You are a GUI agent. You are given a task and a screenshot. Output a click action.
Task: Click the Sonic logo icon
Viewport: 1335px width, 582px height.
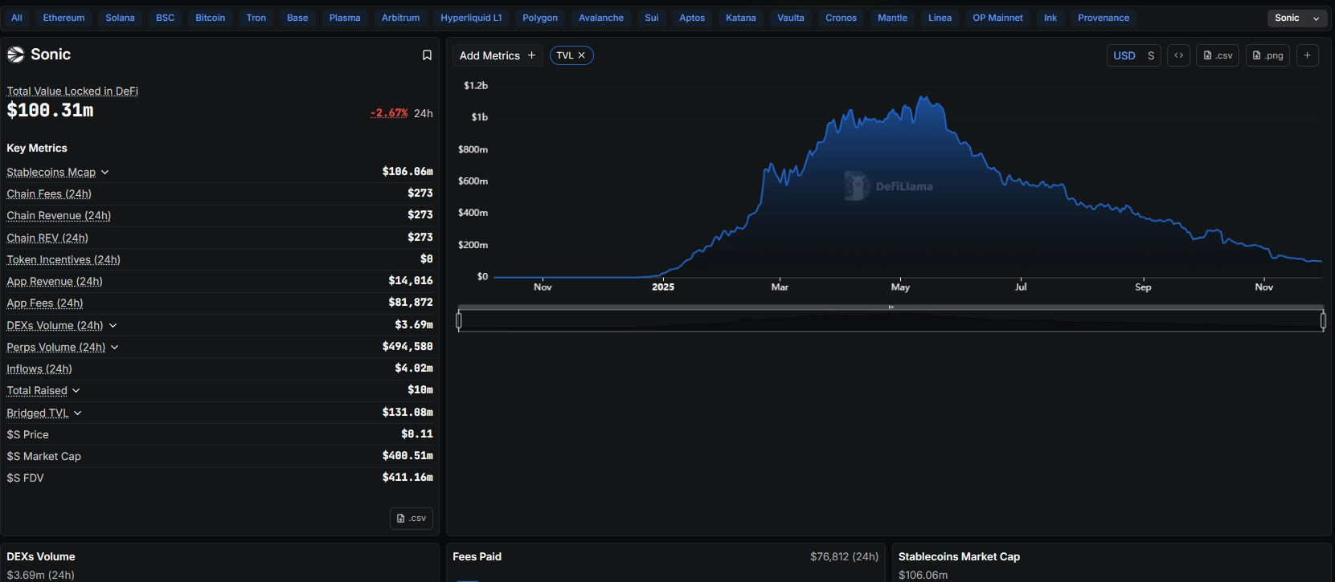[16, 55]
